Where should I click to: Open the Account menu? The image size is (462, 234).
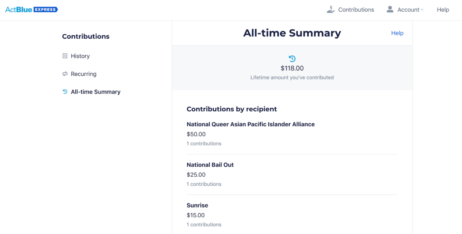tap(405, 10)
